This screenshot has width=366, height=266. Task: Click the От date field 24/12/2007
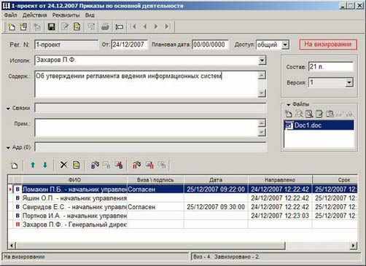pos(129,44)
